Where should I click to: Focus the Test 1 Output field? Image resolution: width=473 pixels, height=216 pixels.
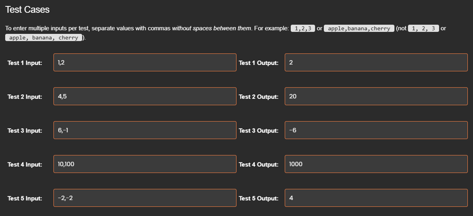tap(376, 62)
